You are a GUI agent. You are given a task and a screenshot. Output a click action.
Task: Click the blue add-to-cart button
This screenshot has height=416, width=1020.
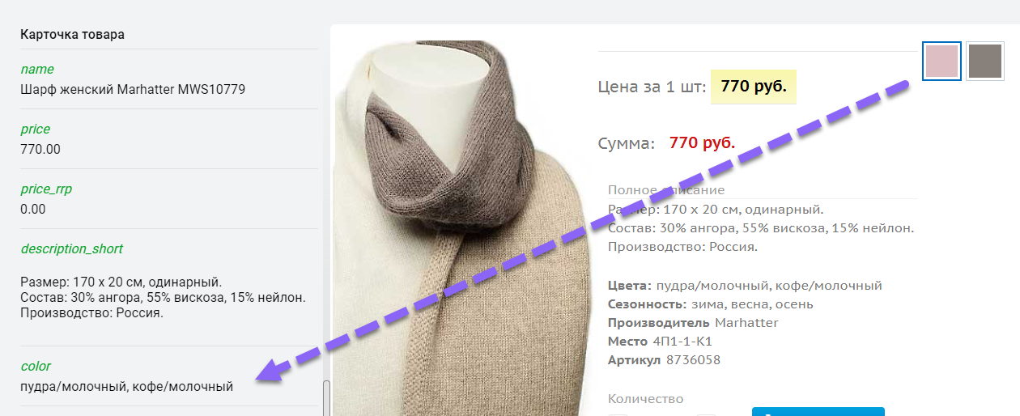(818, 411)
